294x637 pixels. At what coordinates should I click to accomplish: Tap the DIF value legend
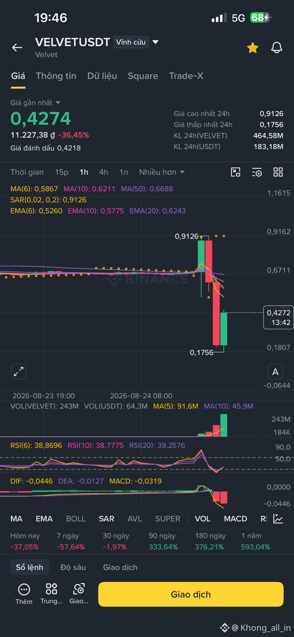32,481
